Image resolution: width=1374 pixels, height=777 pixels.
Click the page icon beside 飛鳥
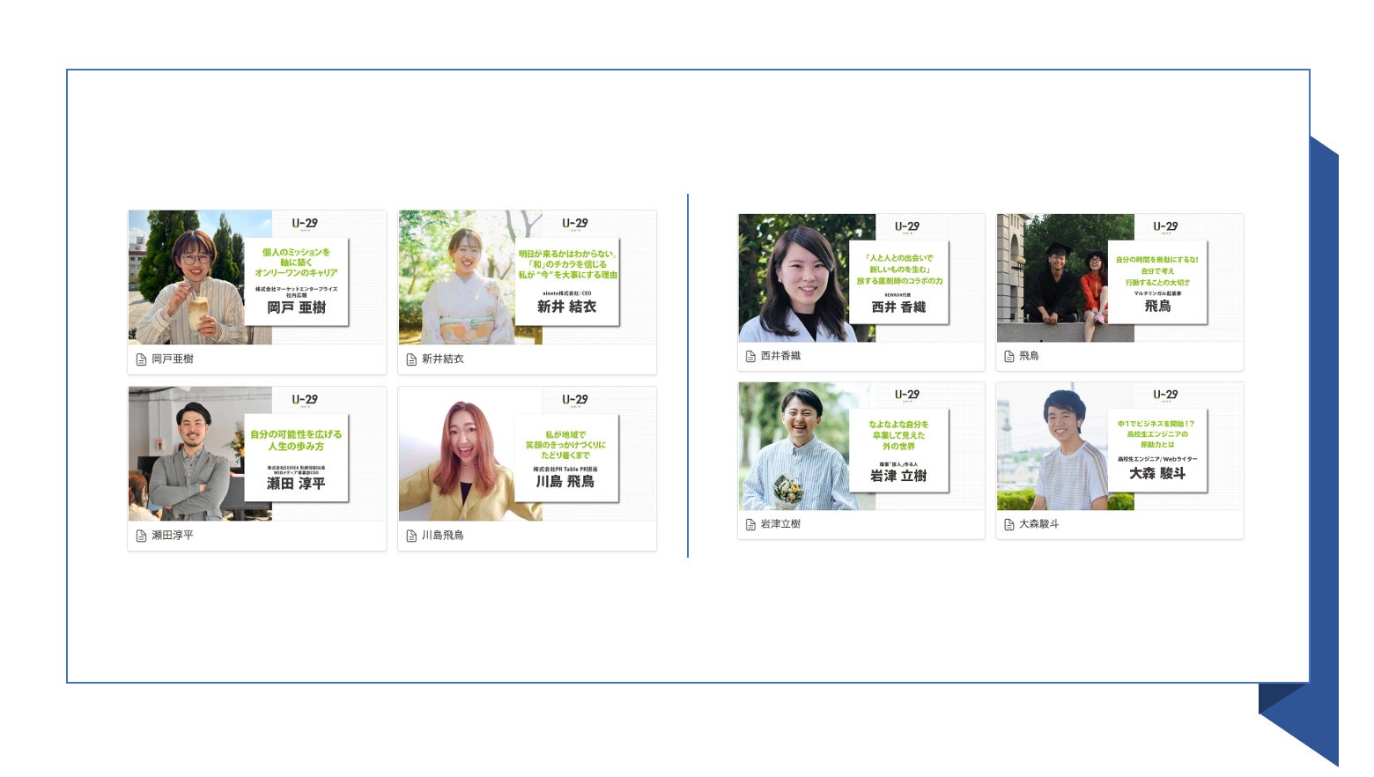coord(1009,356)
